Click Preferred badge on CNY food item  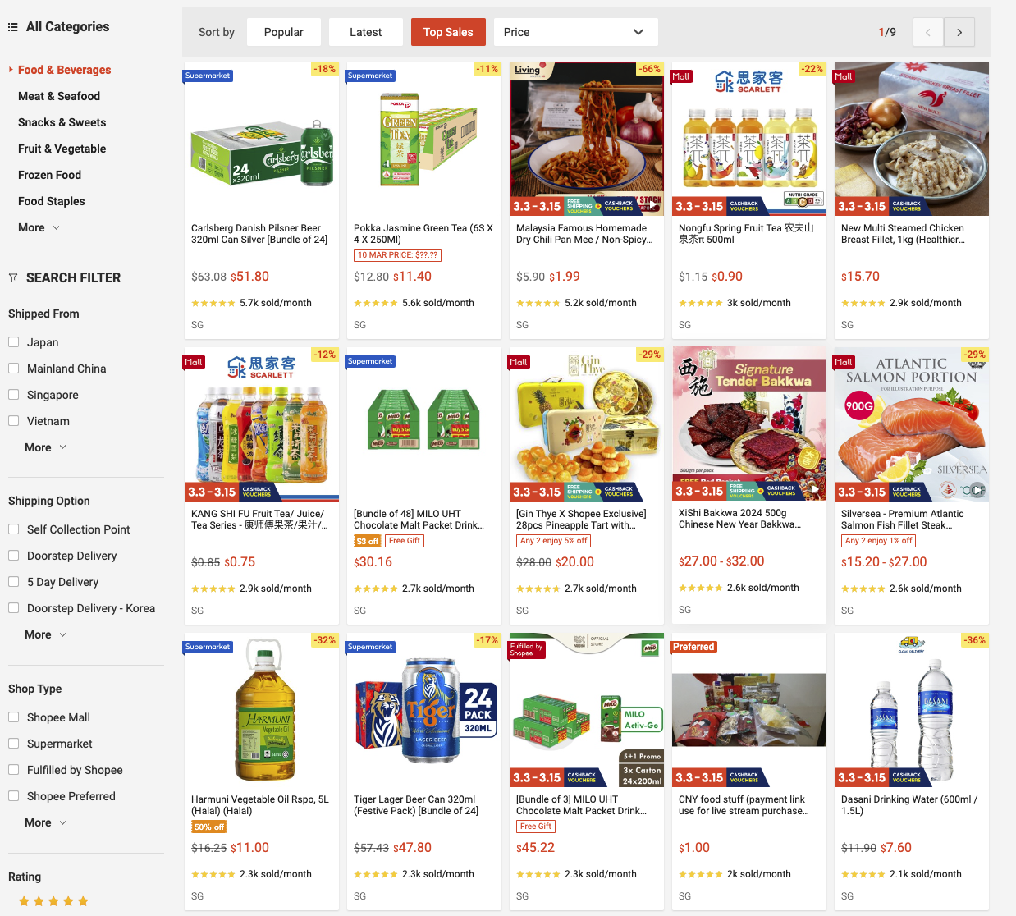point(693,647)
